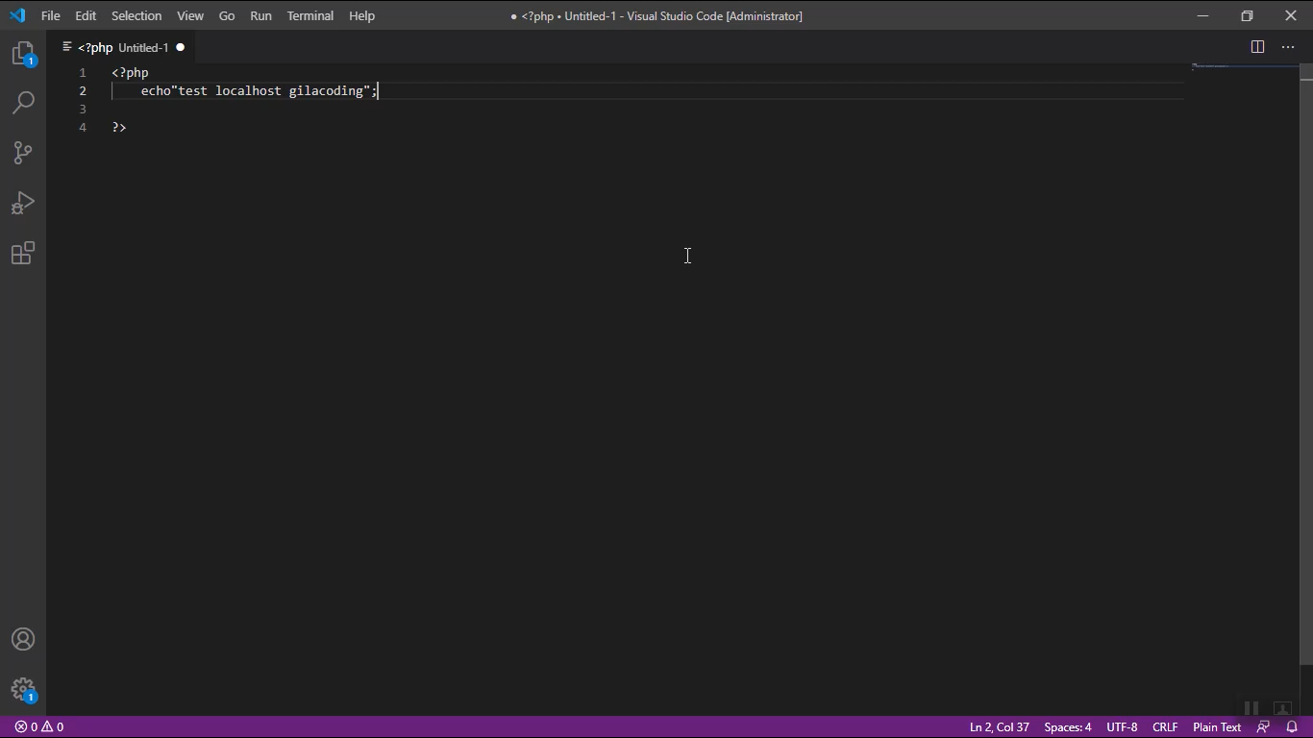Screen dimensions: 1313x738
Task: Click line number 1 in gutter
Action: coord(83,73)
